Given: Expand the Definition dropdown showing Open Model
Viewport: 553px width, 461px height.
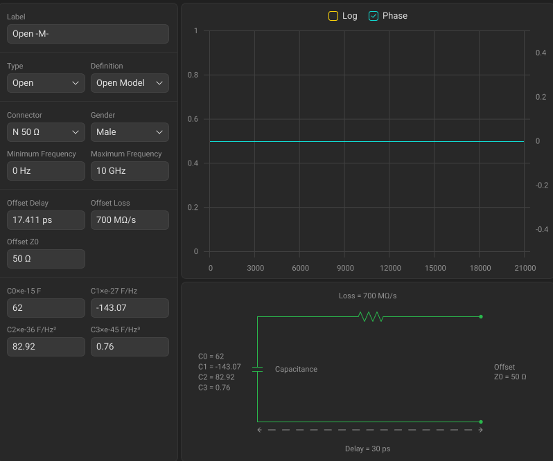Looking at the screenshot, I should coord(130,83).
